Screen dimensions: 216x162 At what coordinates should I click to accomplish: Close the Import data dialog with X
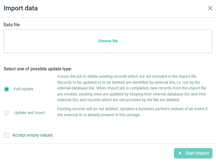(x=210, y=8)
